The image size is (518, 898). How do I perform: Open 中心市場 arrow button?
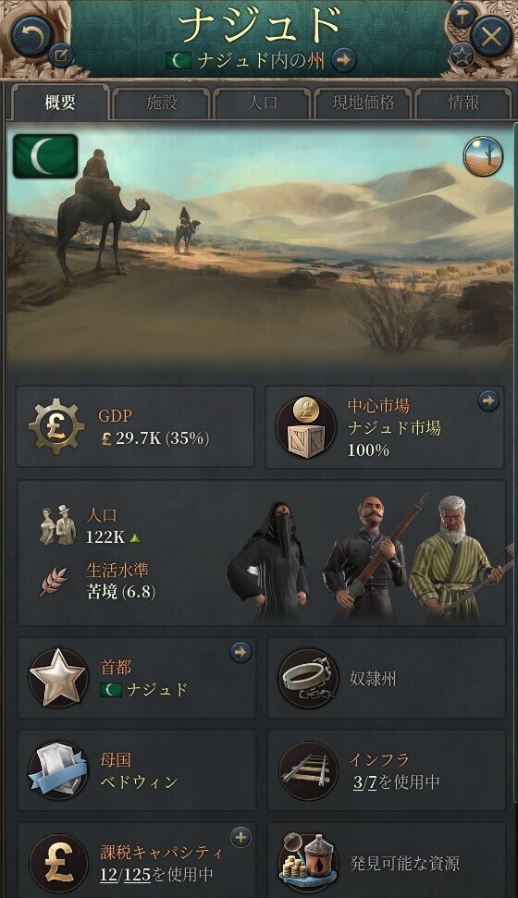pyautogui.click(x=488, y=401)
